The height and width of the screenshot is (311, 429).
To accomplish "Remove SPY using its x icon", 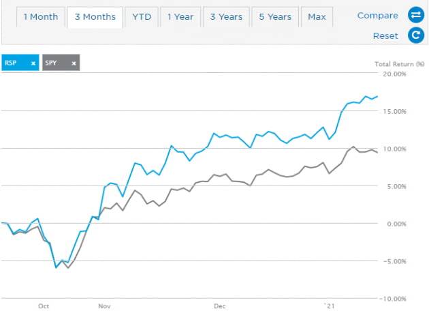I will 74,63.
